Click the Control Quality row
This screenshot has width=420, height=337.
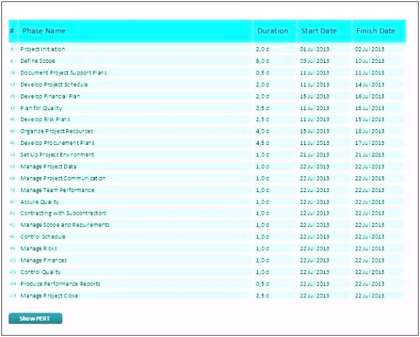pos(207,272)
